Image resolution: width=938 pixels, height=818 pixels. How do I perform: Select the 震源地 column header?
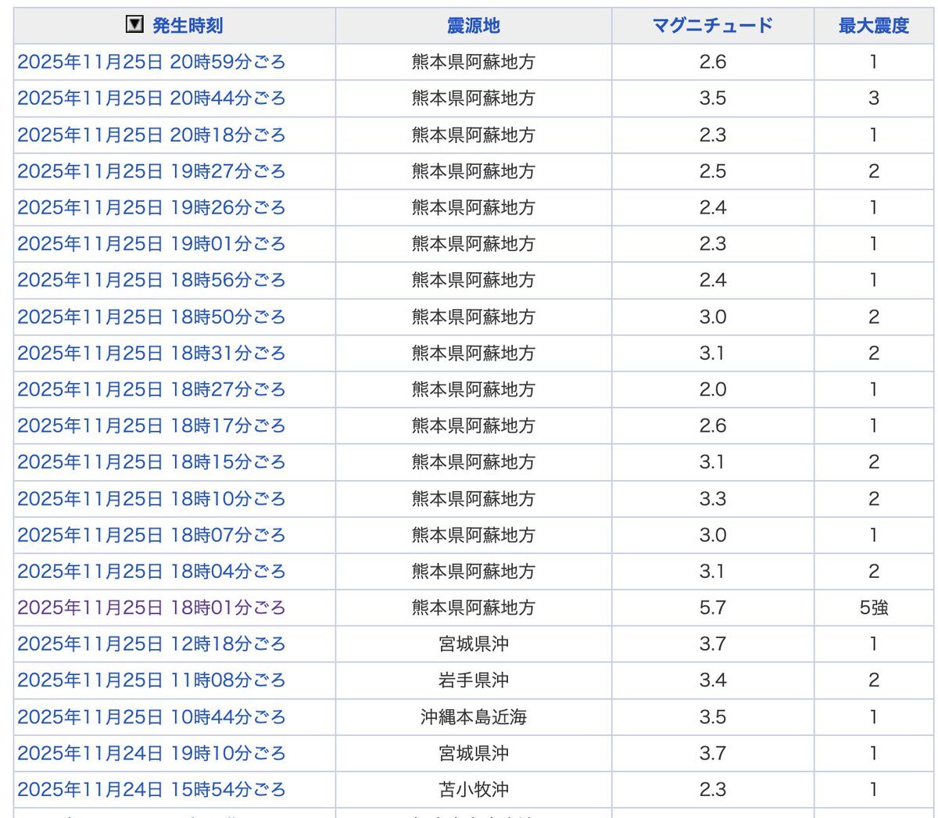(473, 24)
